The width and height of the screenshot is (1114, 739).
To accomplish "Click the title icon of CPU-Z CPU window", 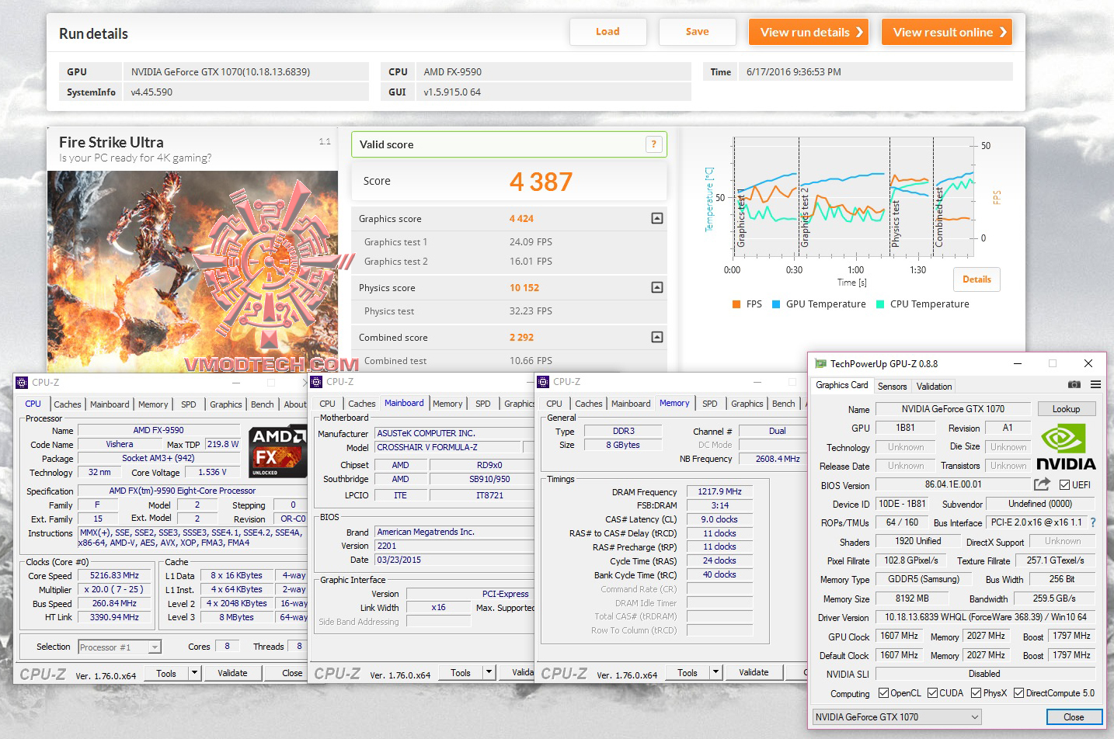I will coord(22,383).
